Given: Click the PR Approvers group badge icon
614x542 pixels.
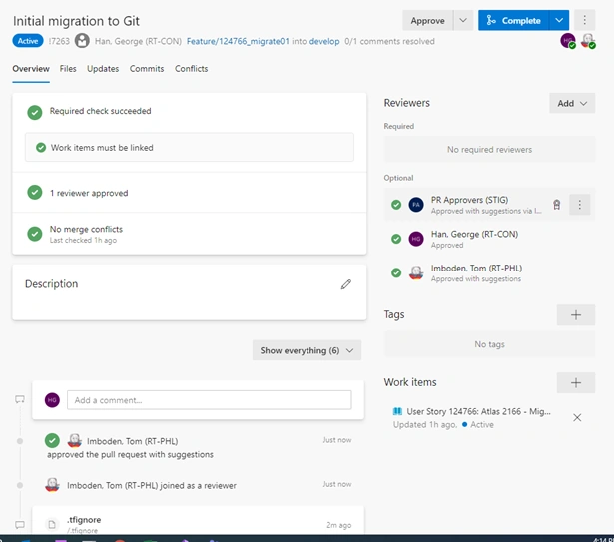Looking at the screenshot, I should pos(556,205).
